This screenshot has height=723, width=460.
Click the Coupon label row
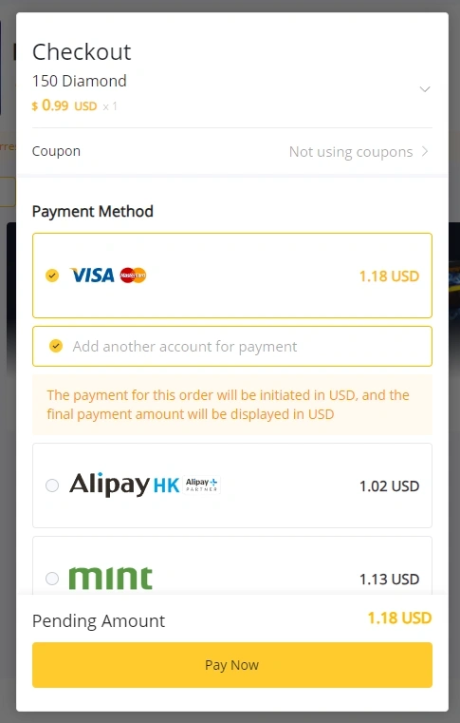click(232, 151)
